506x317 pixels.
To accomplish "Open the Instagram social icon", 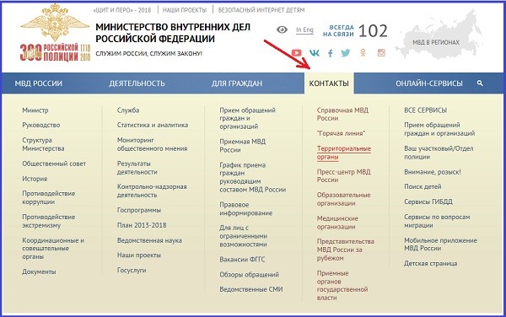I will pyautogui.click(x=381, y=53).
